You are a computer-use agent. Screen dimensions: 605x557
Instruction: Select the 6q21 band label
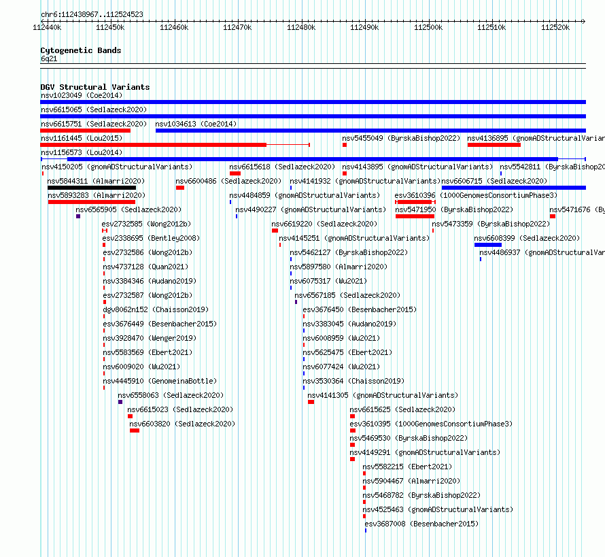tap(49, 58)
